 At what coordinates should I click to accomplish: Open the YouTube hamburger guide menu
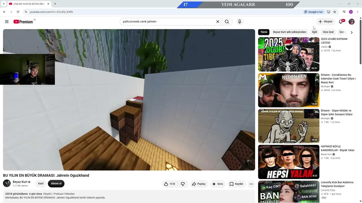7,22
